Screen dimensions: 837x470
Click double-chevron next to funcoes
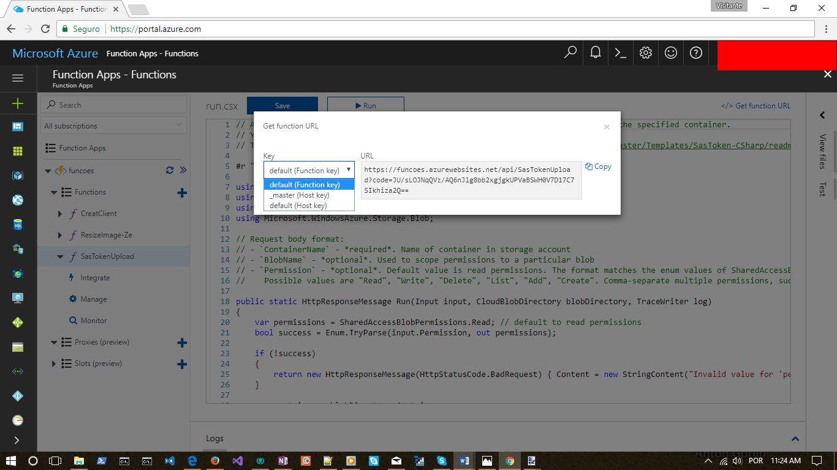(183, 170)
